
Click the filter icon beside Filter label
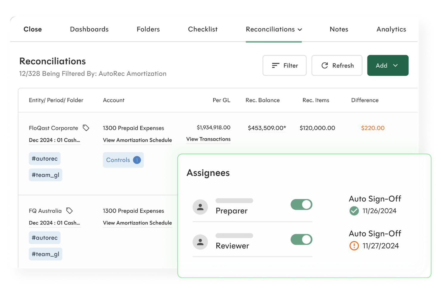[x=275, y=66]
